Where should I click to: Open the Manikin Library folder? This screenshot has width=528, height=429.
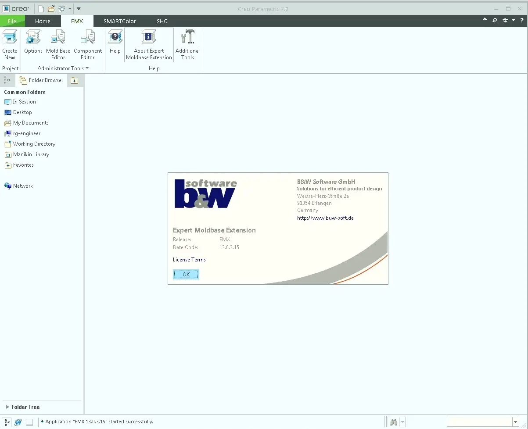pyautogui.click(x=27, y=154)
